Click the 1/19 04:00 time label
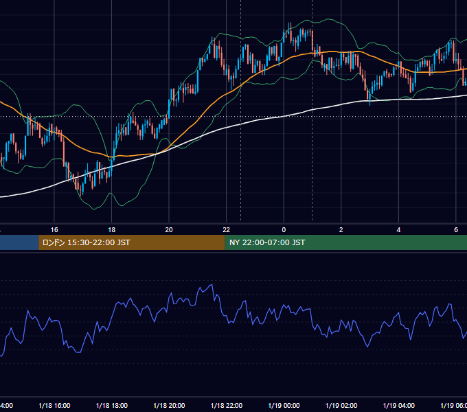The image size is (467, 412). [399, 405]
